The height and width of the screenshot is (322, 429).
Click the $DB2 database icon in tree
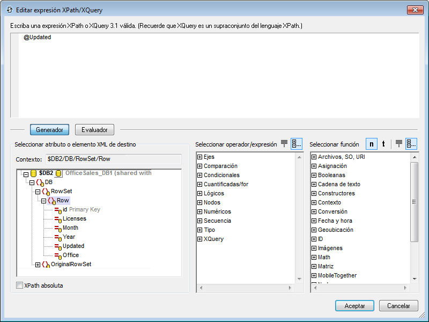pos(33,173)
